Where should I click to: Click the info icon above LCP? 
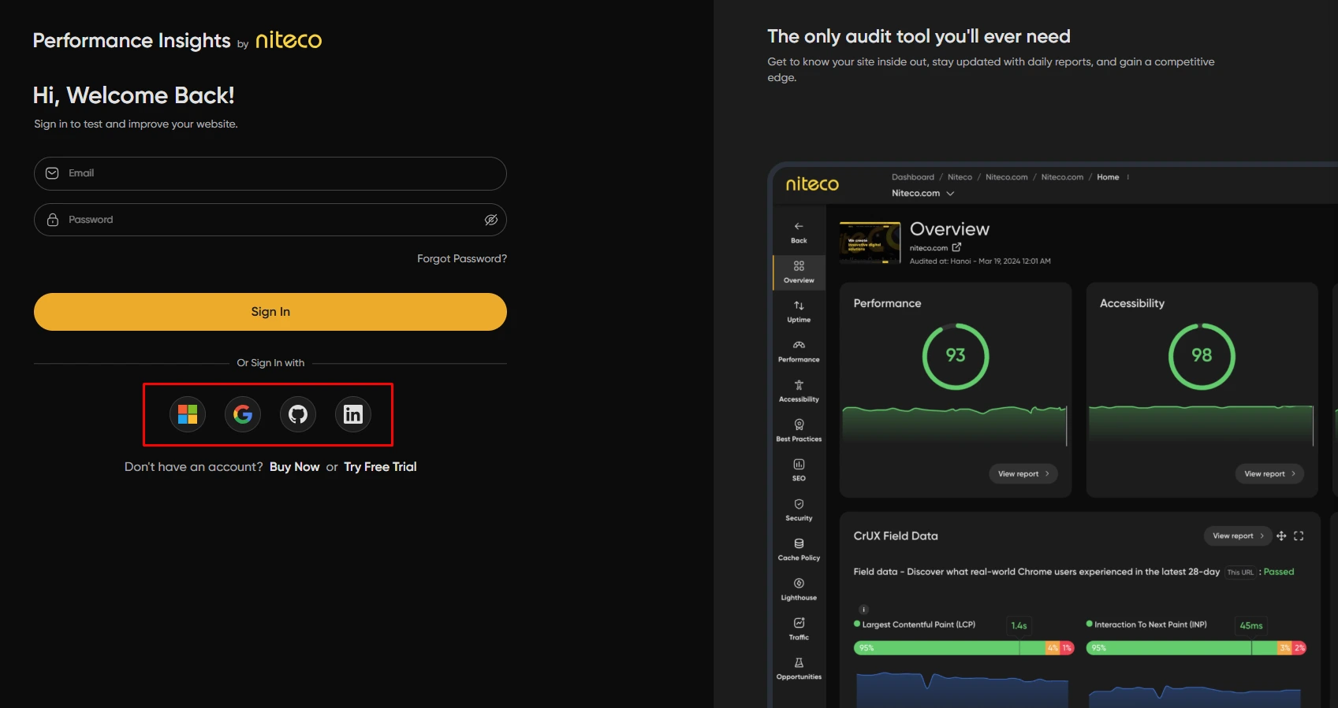click(x=863, y=610)
